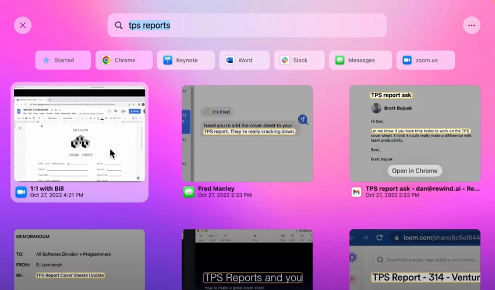The image size is (495, 290).
Task: Open the Fred Manley message result
Action: click(x=247, y=134)
